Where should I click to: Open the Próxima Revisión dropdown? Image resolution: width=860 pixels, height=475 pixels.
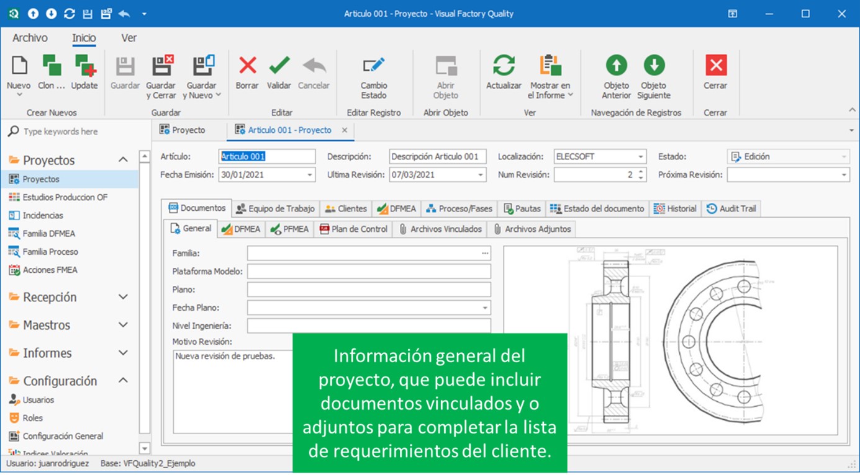(x=844, y=175)
